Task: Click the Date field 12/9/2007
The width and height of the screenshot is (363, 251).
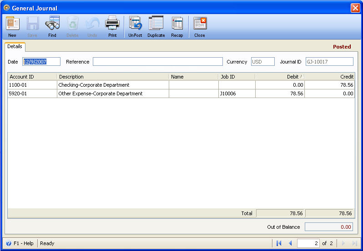Action: coord(41,62)
